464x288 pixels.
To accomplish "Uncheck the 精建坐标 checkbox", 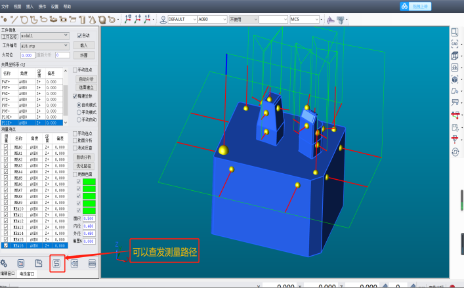I will tap(75, 96).
